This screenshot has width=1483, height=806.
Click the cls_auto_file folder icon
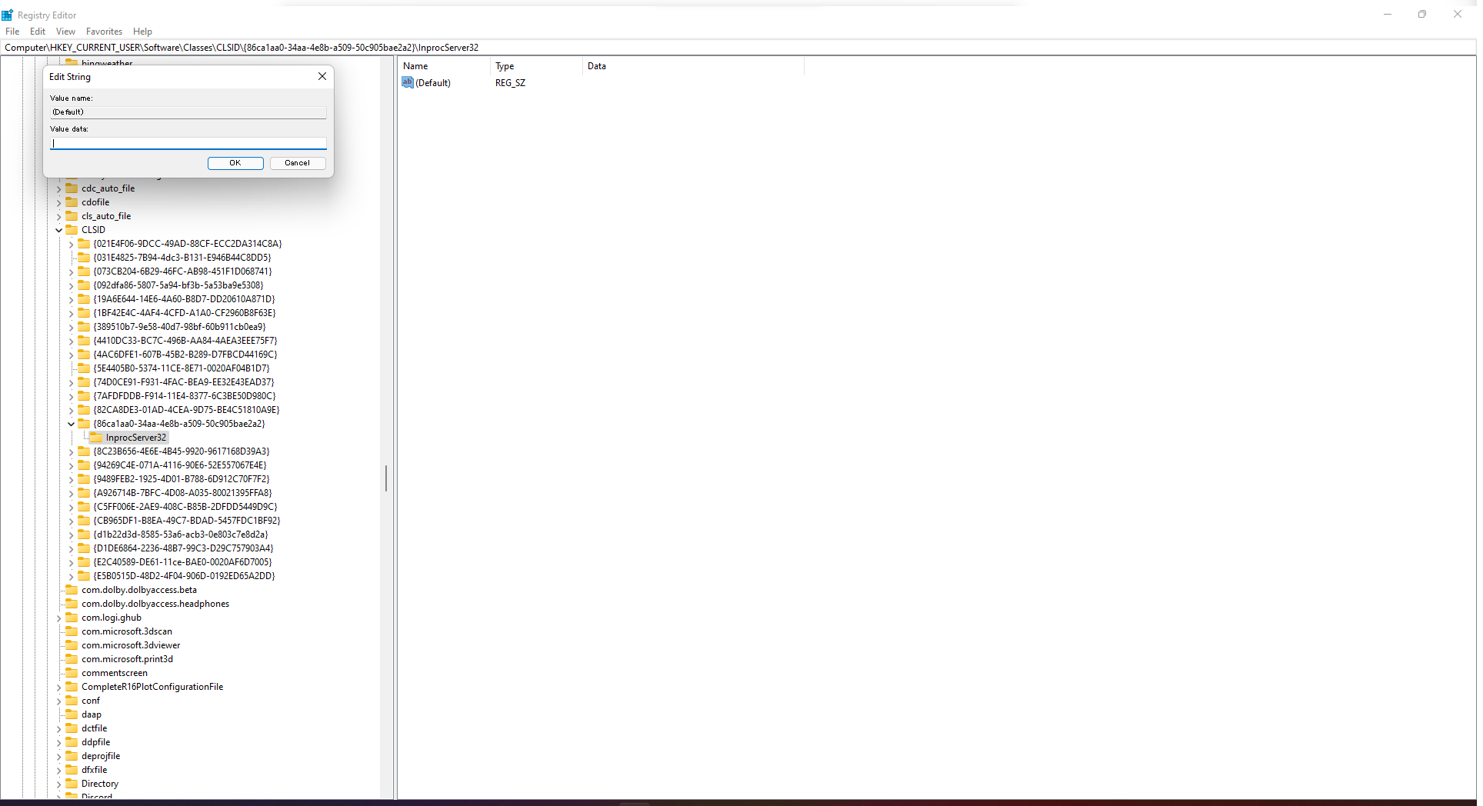point(72,215)
